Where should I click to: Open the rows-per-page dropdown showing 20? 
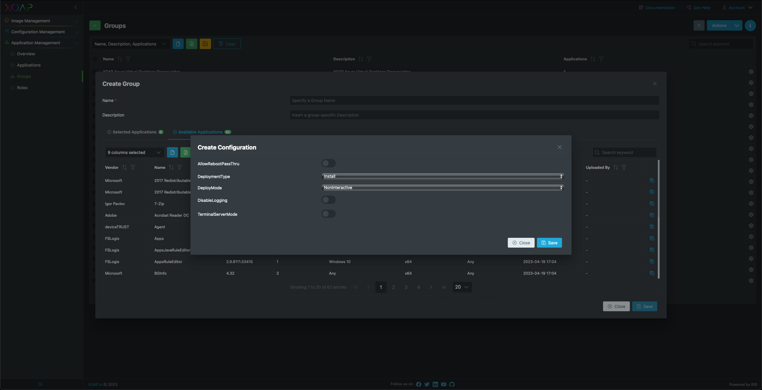click(x=462, y=287)
